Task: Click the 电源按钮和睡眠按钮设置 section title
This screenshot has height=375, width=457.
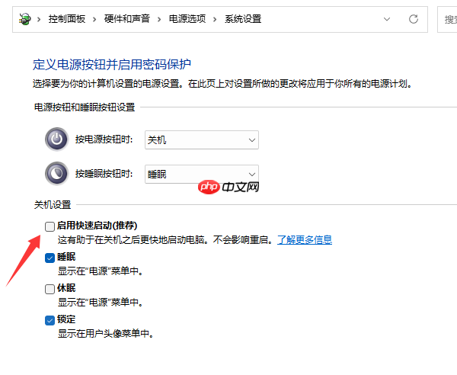Action: click(x=85, y=107)
